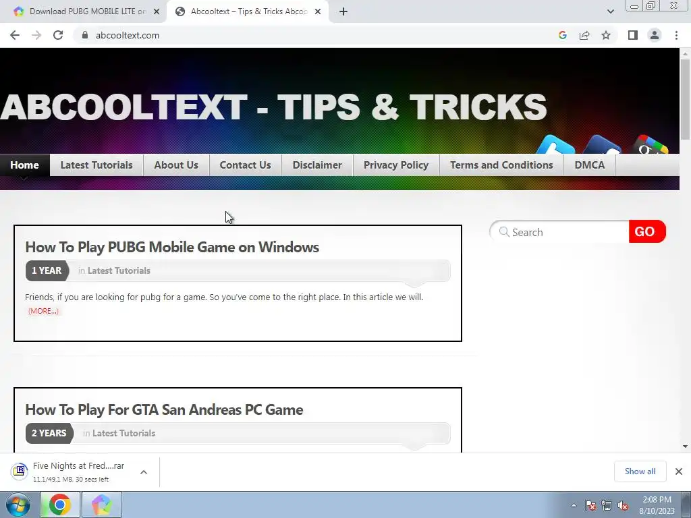This screenshot has height=518, width=691.
Task: Click the Chrome icon in the taskbar
Action: coord(60,505)
